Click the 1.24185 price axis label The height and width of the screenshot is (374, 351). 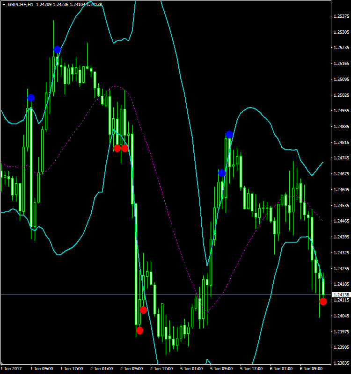coord(341,284)
